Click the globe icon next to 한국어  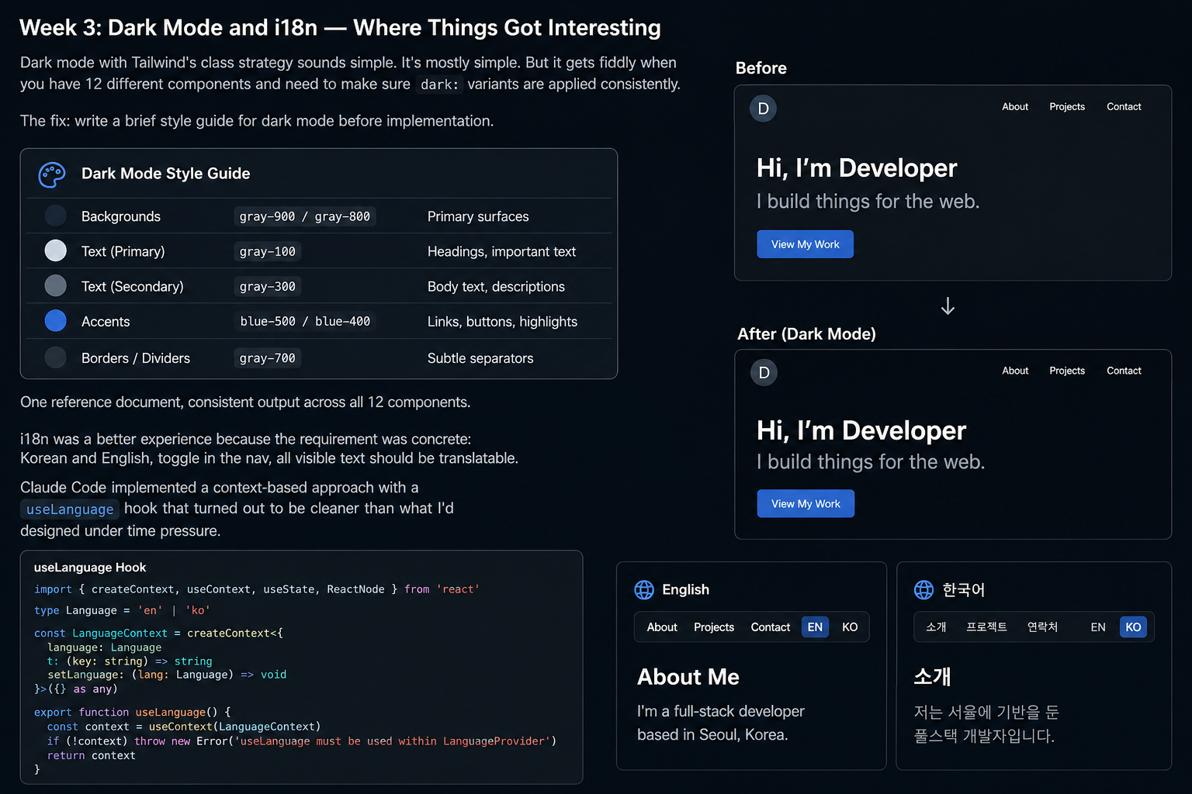(x=924, y=590)
